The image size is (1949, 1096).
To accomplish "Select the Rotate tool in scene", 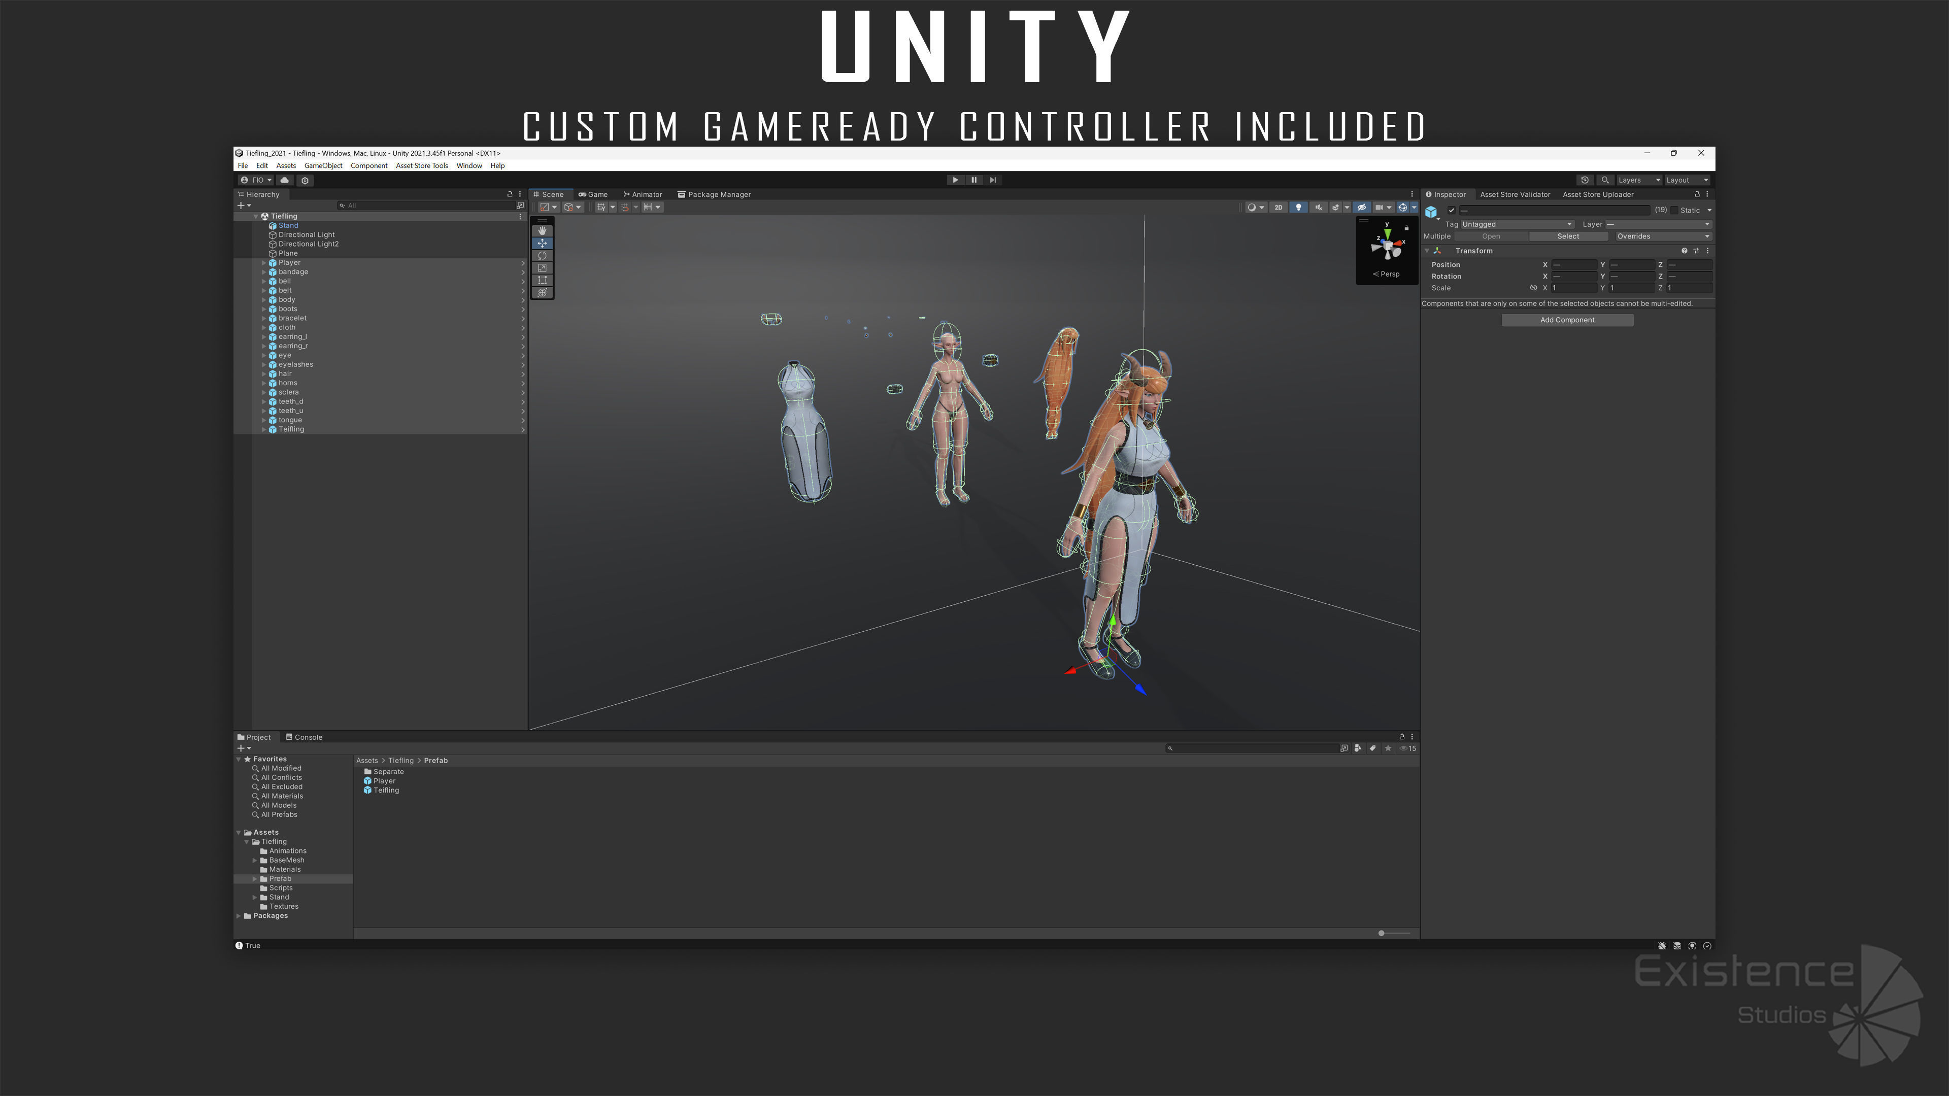I will pos(542,256).
